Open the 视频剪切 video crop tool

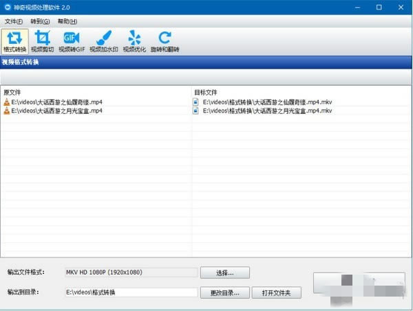tap(43, 41)
